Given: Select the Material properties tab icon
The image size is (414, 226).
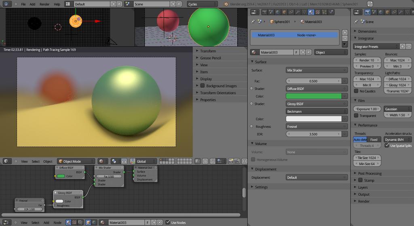Looking at the screenshot, I should [x=311, y=12].
